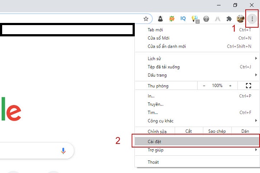Viewport: 260px width, 173px height.
Task: Click the grey A-shaped extension icon
Action: click(x=218, y=19)
